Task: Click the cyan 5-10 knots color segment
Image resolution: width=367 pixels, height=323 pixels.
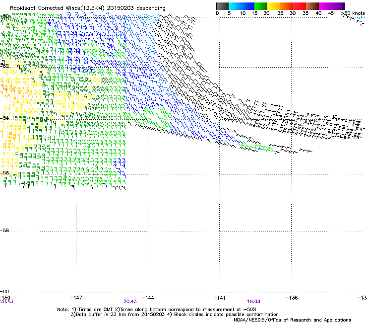Action: coord(235,6)
